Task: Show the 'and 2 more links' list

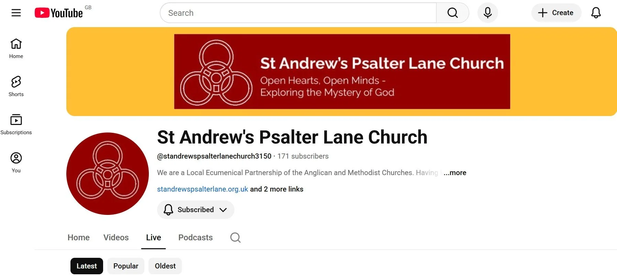Action: (x=277, y=189)
